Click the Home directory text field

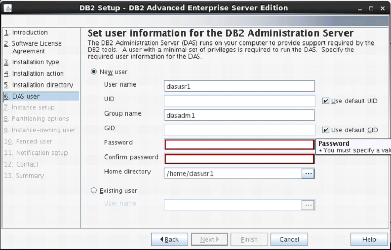click(233, 174)
